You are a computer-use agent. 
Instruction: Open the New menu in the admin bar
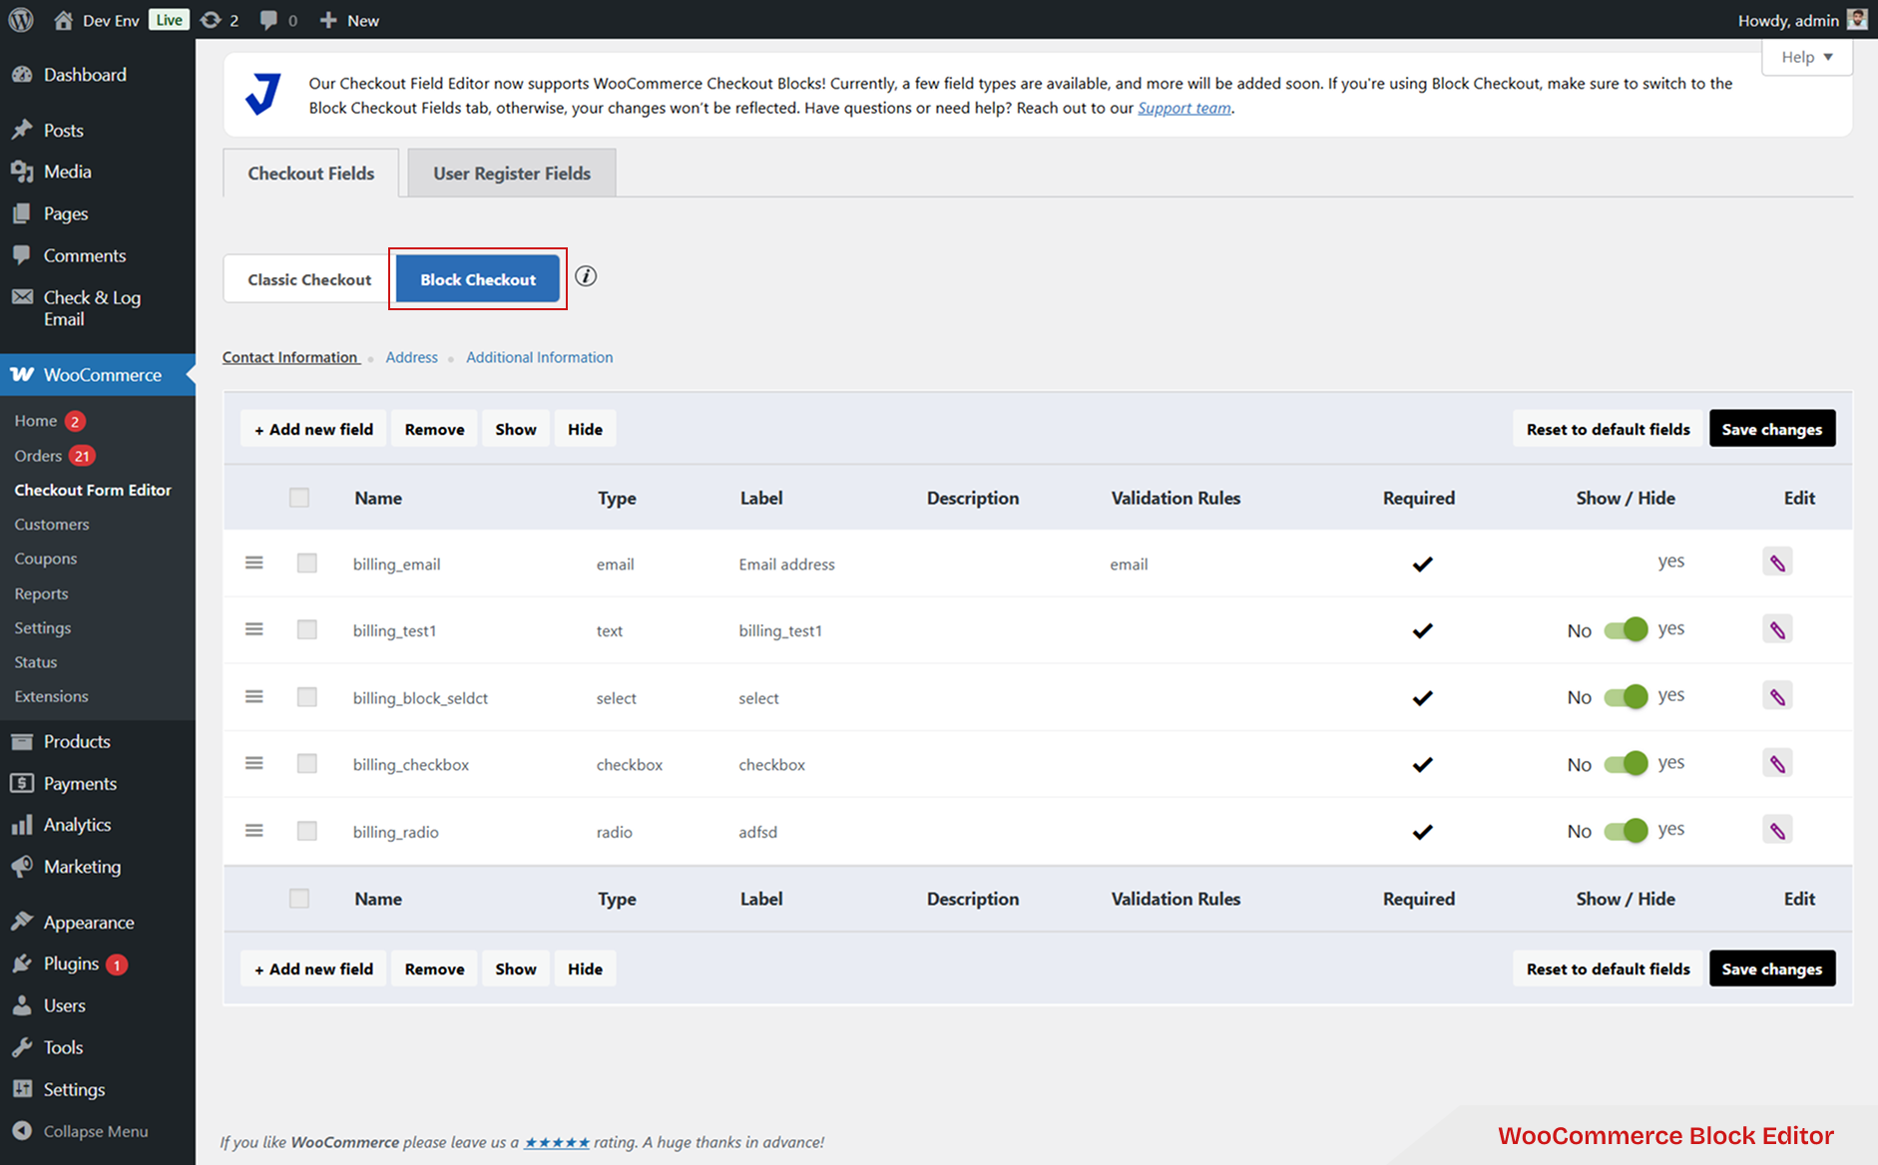pyautogui.click(x=348, y=19)
